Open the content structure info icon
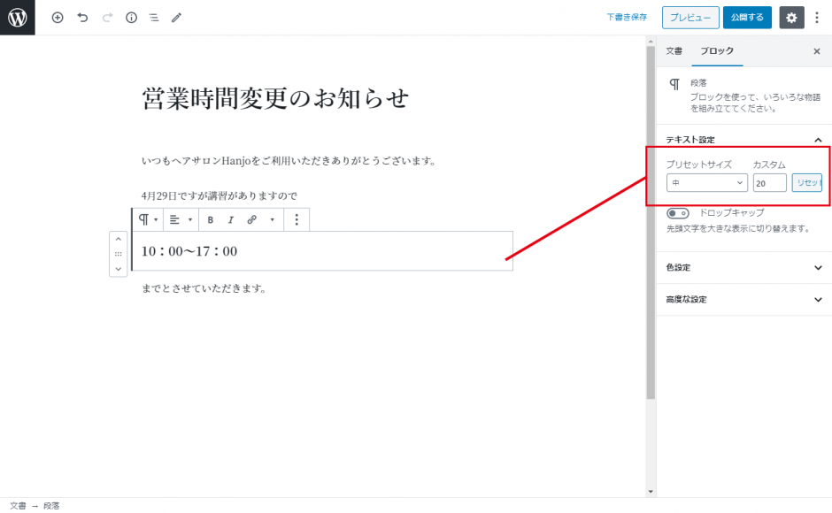This screenshot has width=832, height=513. [131, 18]
